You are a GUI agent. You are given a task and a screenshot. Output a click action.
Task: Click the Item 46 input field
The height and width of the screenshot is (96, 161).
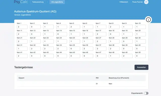click(x=88, y=56)
